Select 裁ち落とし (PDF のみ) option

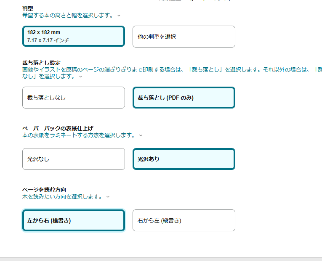click(184, 98)
